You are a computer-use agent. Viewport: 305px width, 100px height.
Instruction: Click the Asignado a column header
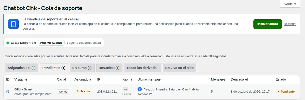[x=83, y=79]
